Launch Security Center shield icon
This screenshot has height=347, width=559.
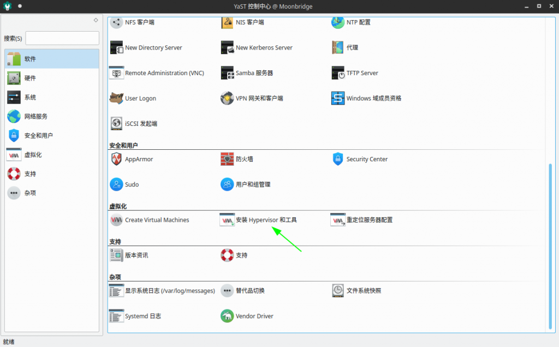338,159
